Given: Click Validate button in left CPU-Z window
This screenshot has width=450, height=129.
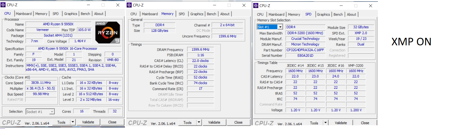Looking at the screenshot, I should point(88,122).
